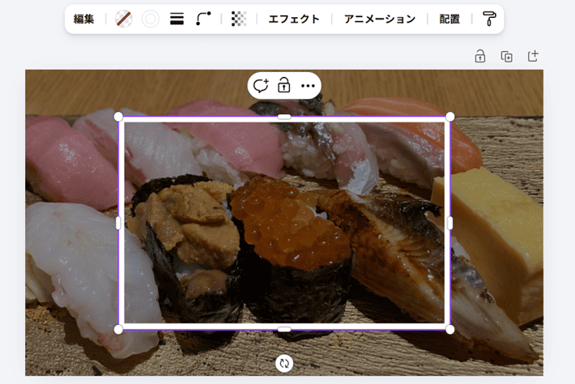Click the bottom edge middle handle
The width and height of the screenshot is (575, 384).
284,330
